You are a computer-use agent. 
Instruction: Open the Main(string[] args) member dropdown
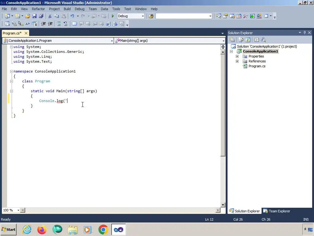tap(224, 41)
